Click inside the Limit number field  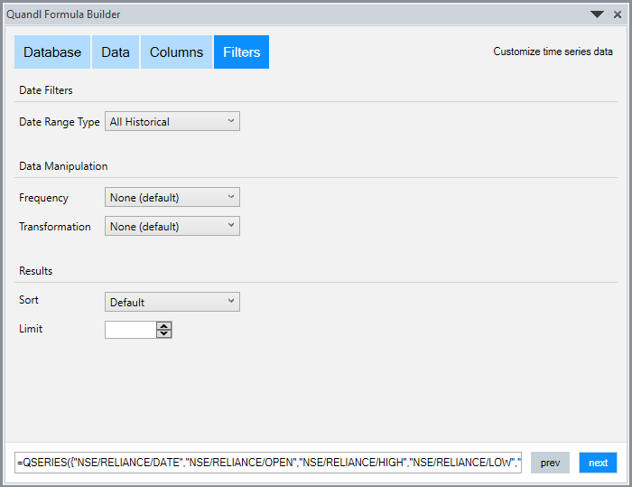pos(130,330)
